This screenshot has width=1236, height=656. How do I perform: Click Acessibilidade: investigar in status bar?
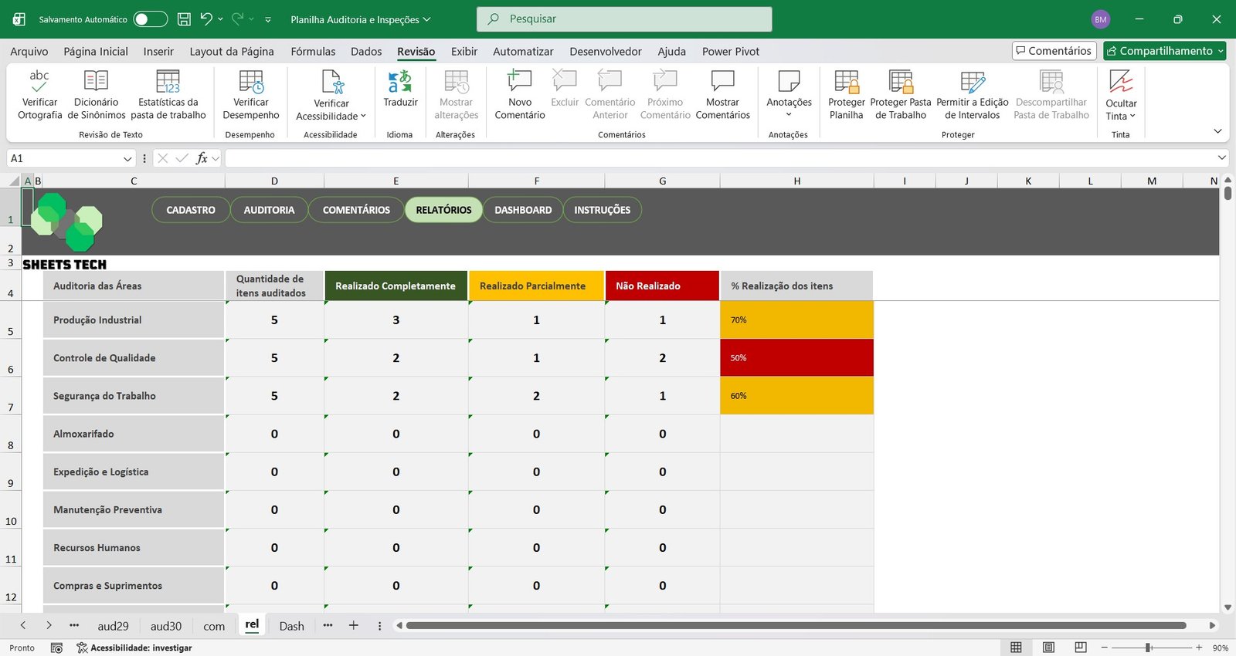click(x=134, y=648)
